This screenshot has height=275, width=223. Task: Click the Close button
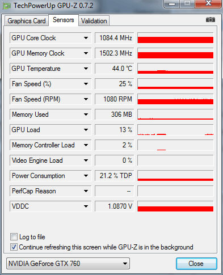pyautogui.click(x=196, y=264)
